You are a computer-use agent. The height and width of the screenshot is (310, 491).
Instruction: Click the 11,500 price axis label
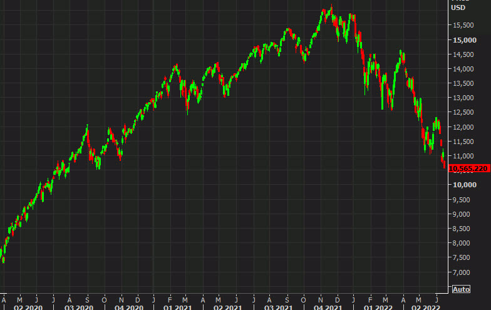pos(463,142)
